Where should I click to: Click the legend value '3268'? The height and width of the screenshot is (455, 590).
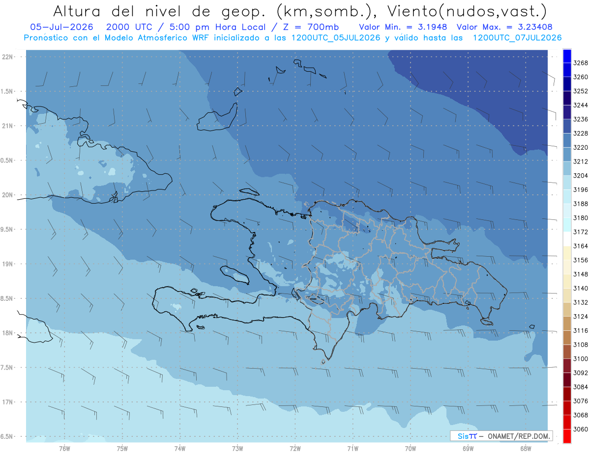pyautogui.click(x=581, y=63)
